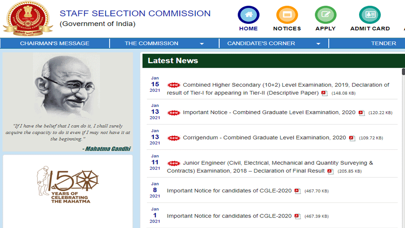Screen dimensions: 405x228
Task: Click the Staff Selection Commission title text
Action: click(x=135, y=13)
